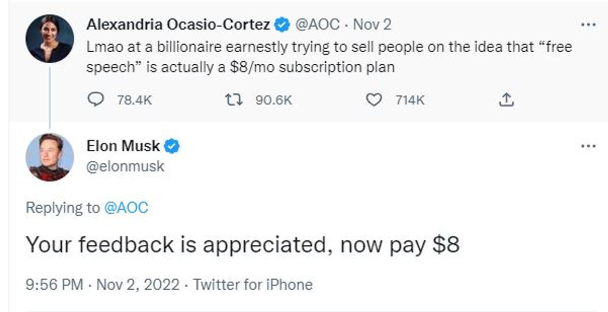Click the share upload arrow icon
Image resolution: width=608 pixels, height=312 pixels.
505,100
